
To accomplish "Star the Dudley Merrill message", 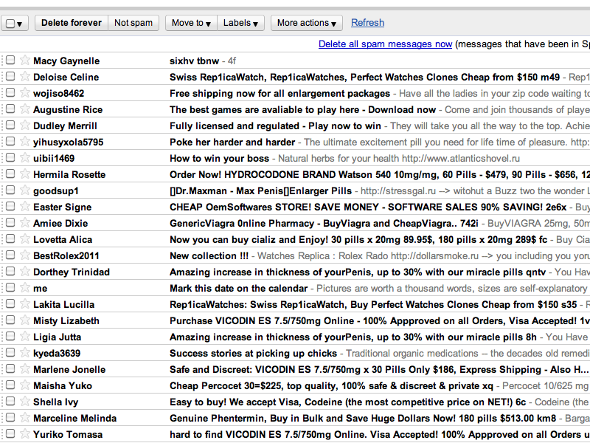I will (x=25, y=125).
